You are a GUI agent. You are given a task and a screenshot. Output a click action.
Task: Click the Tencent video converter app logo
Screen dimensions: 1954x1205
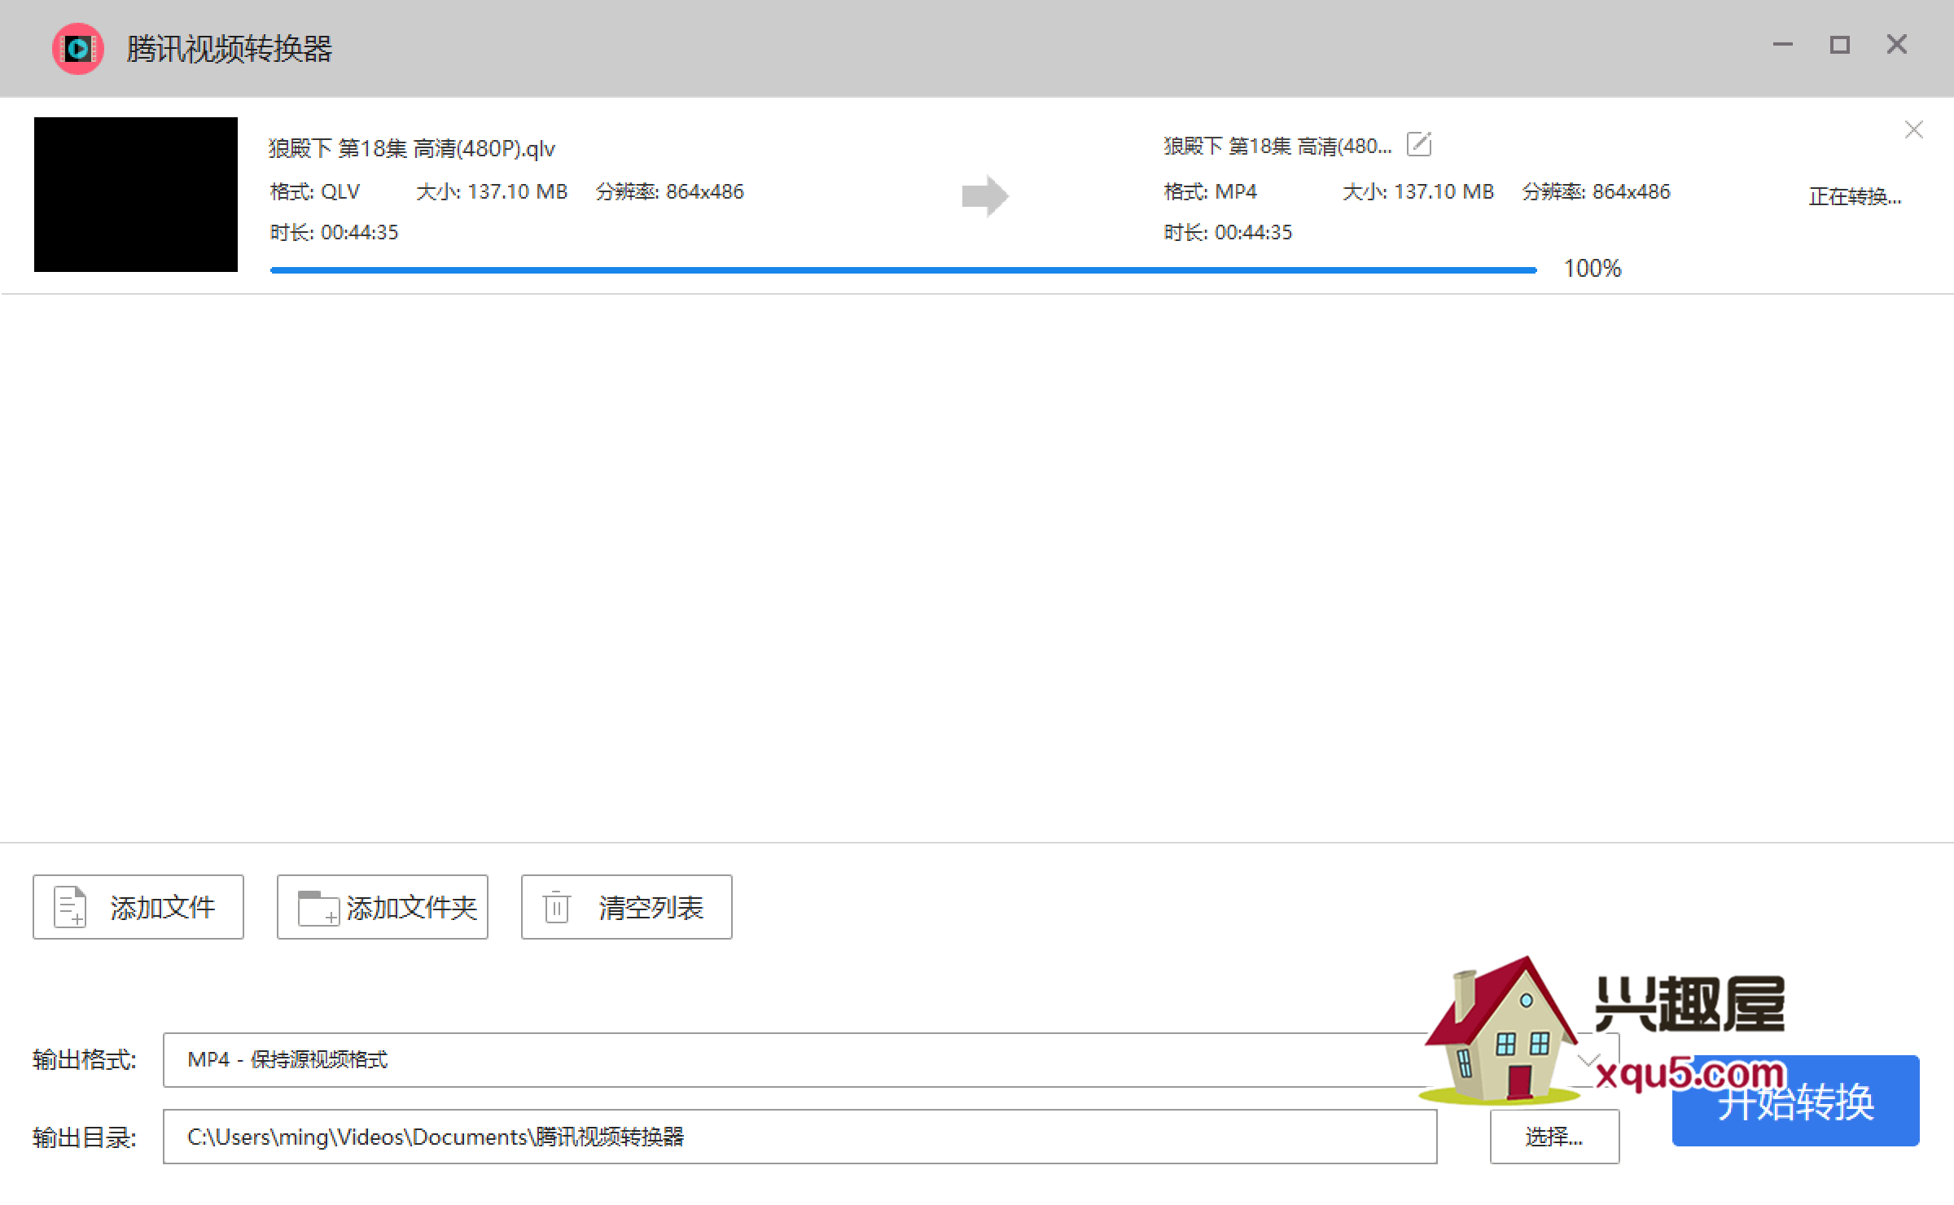click(77, 49)
